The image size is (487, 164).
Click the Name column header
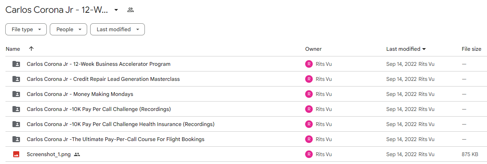[x=13, y=49]
